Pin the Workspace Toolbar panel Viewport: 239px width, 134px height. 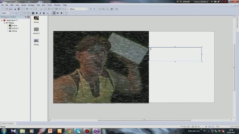tap(26, 17)
